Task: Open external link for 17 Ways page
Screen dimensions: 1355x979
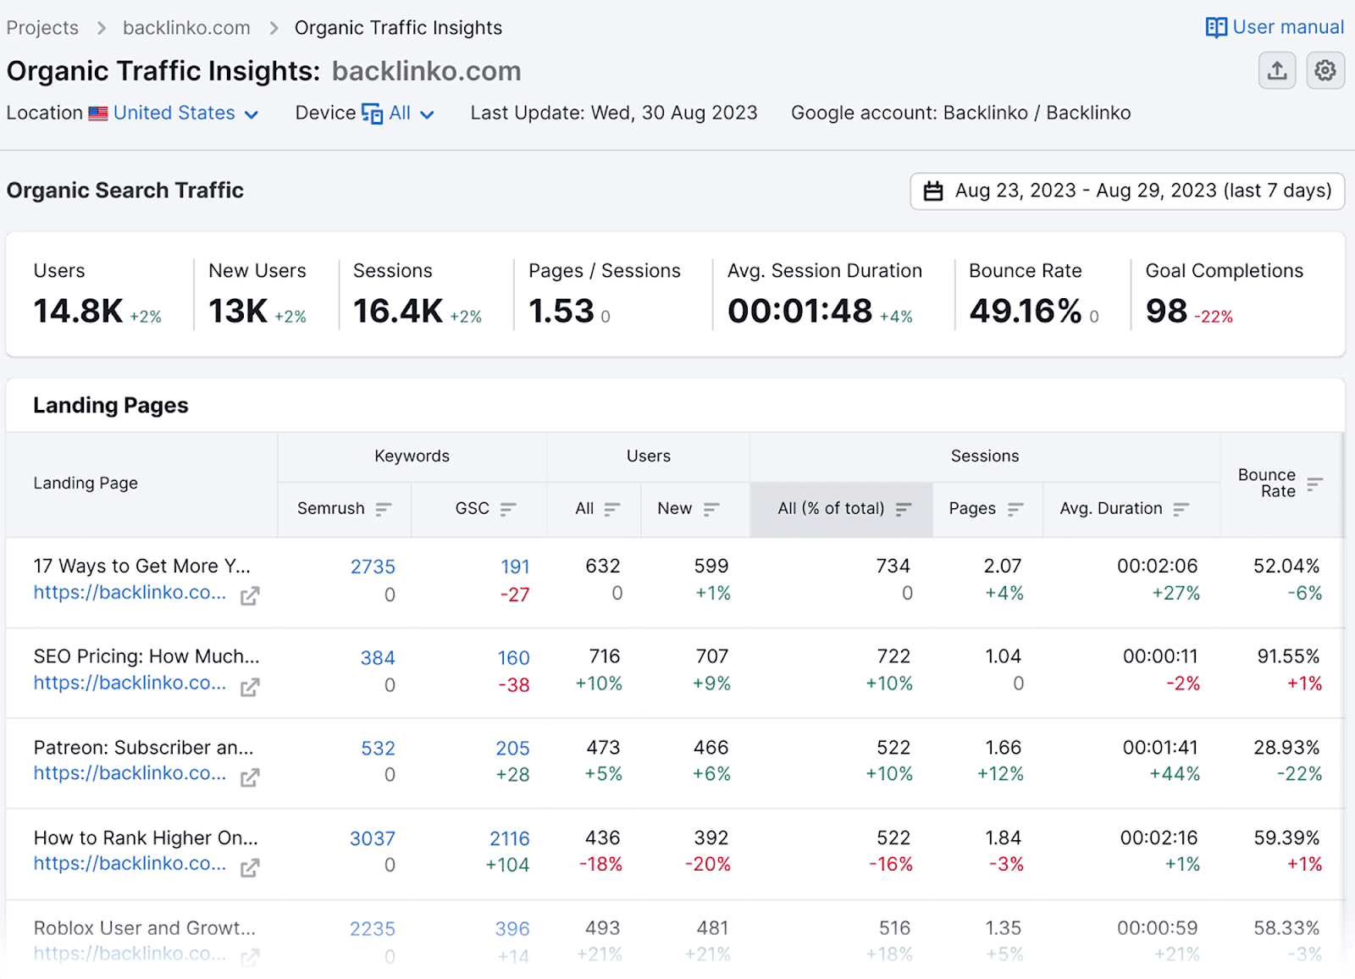Action: [249, 596]
